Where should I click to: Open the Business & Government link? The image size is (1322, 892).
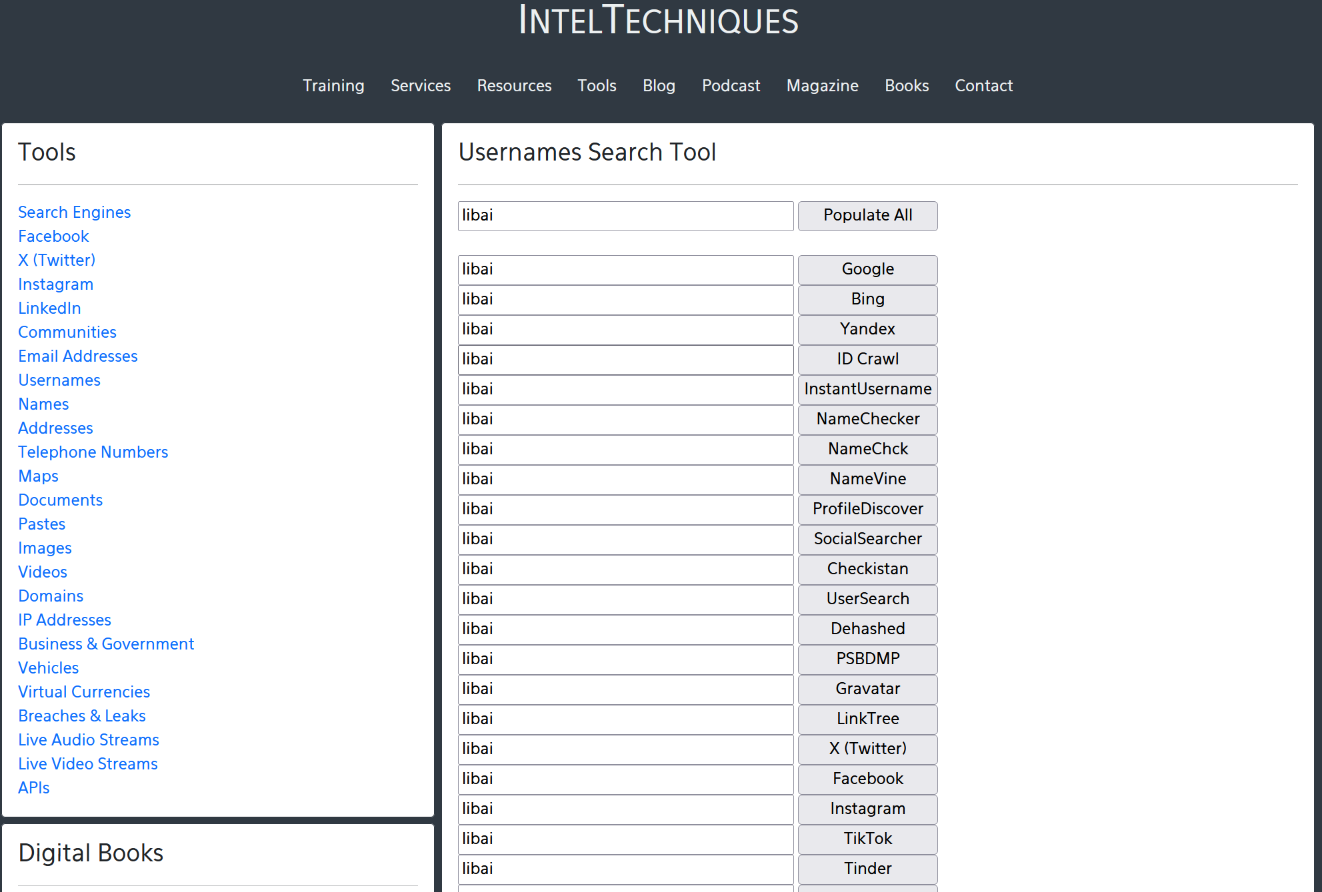(x=106, y=644)
